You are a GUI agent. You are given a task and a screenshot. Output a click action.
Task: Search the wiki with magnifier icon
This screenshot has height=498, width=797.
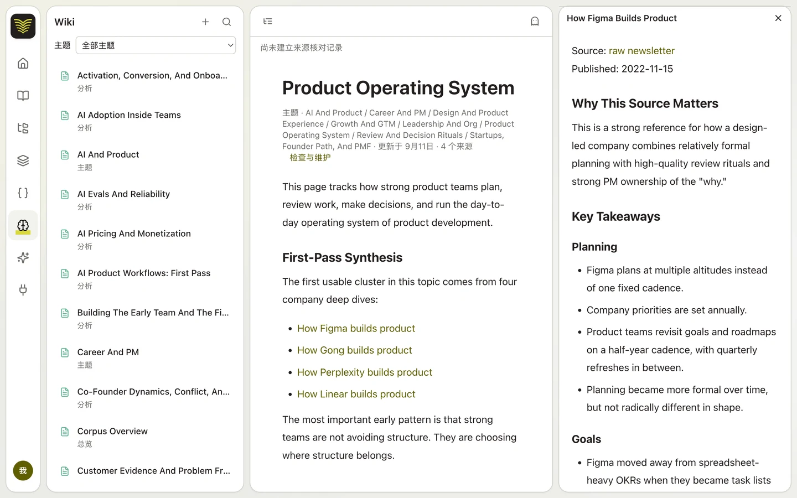tap(226, 22)
